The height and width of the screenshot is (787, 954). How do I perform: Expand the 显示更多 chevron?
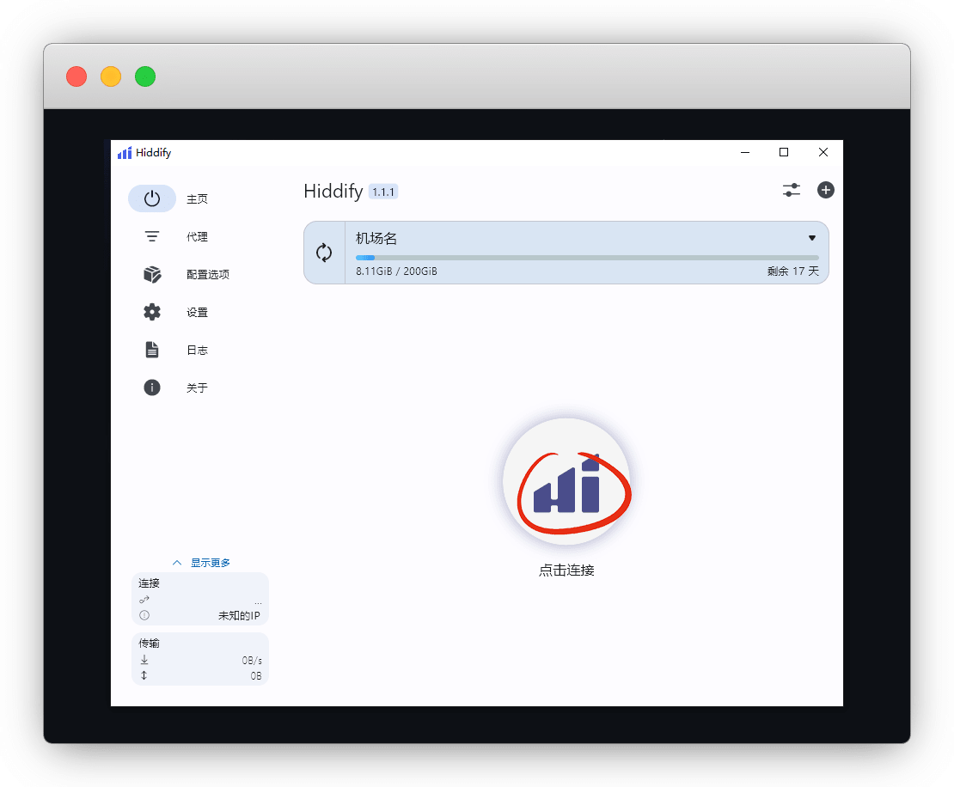pos(177,563)
